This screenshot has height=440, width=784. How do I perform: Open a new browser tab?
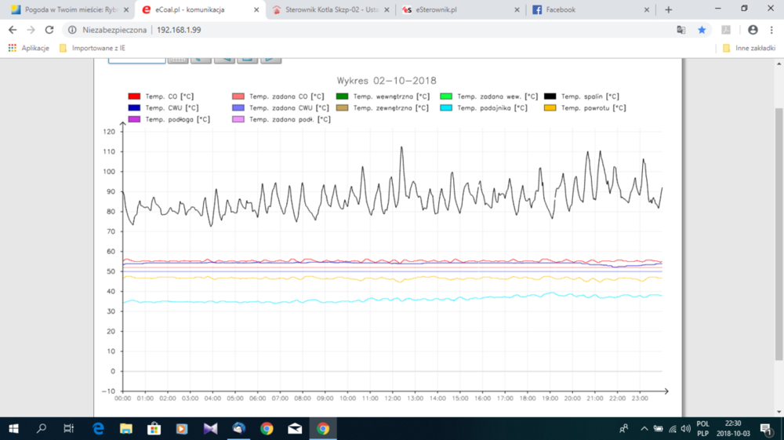pos(668,9)
